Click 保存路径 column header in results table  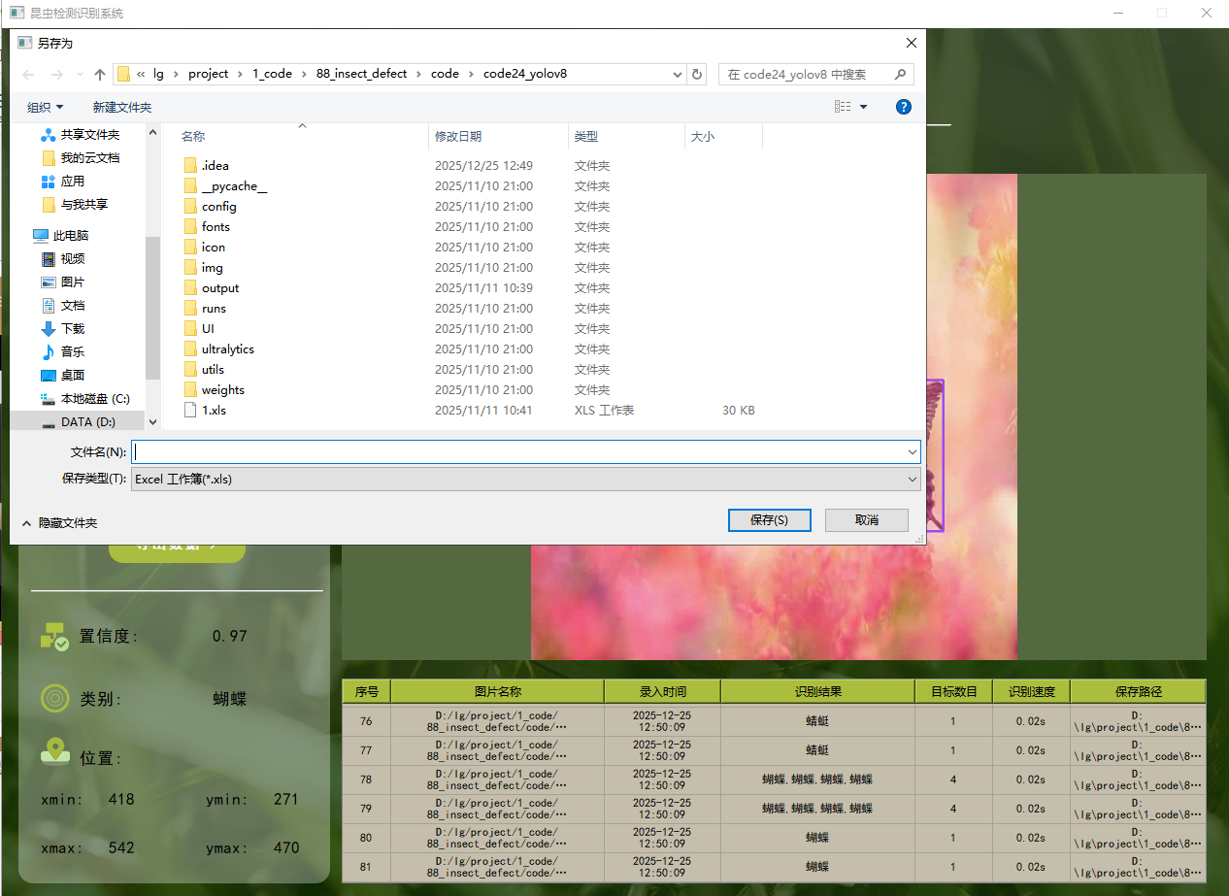pyautogui.click(x=1138, y=691)
